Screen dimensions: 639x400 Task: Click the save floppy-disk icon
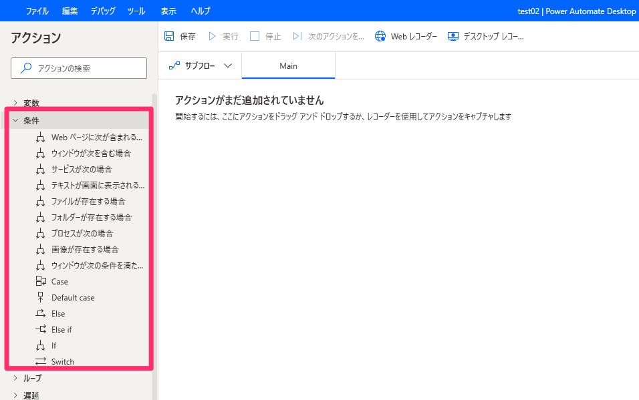[x=169, y=36]
